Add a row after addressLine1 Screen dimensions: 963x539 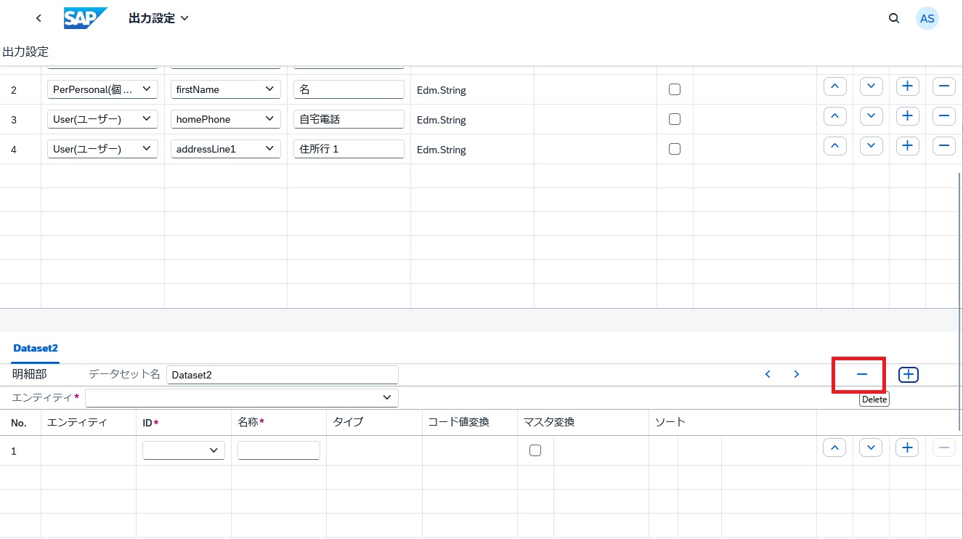tap(907, 147)
